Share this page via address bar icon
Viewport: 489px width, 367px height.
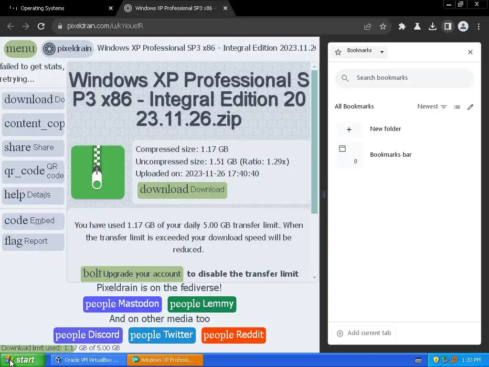(x=368, y=27)
